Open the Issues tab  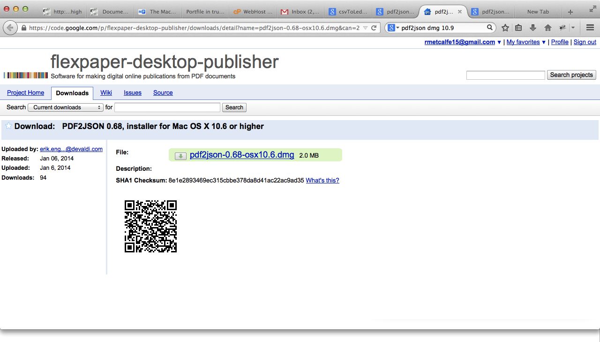(x=133, y=93)
